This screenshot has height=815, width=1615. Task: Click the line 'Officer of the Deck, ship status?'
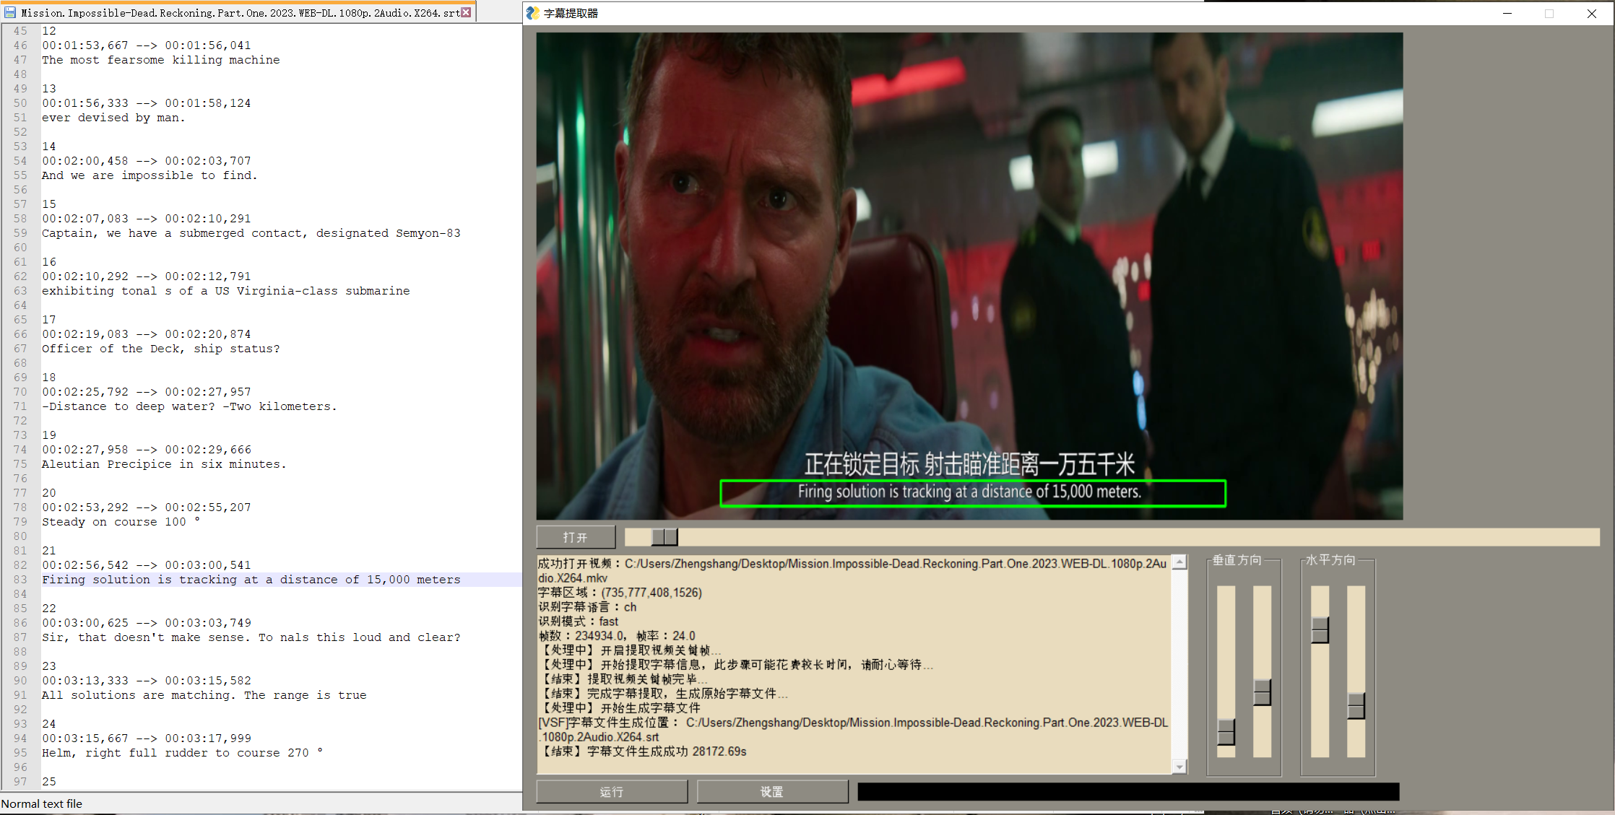pos(160,349)
